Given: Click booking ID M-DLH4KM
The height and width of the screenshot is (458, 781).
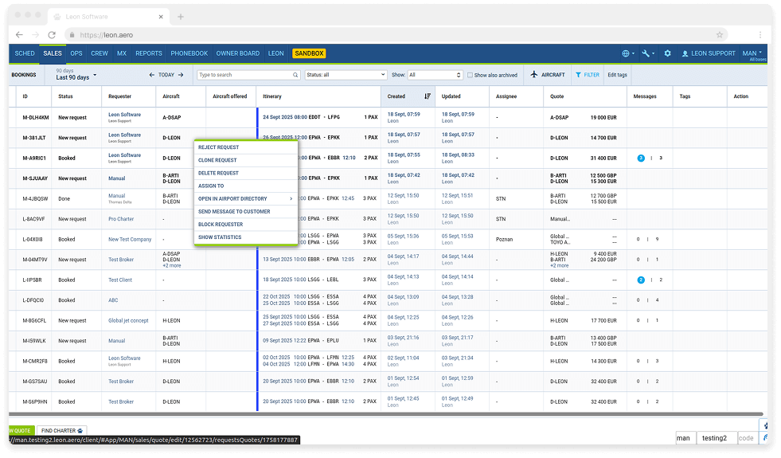Looking at the screenshot, I should click(35, 118).
